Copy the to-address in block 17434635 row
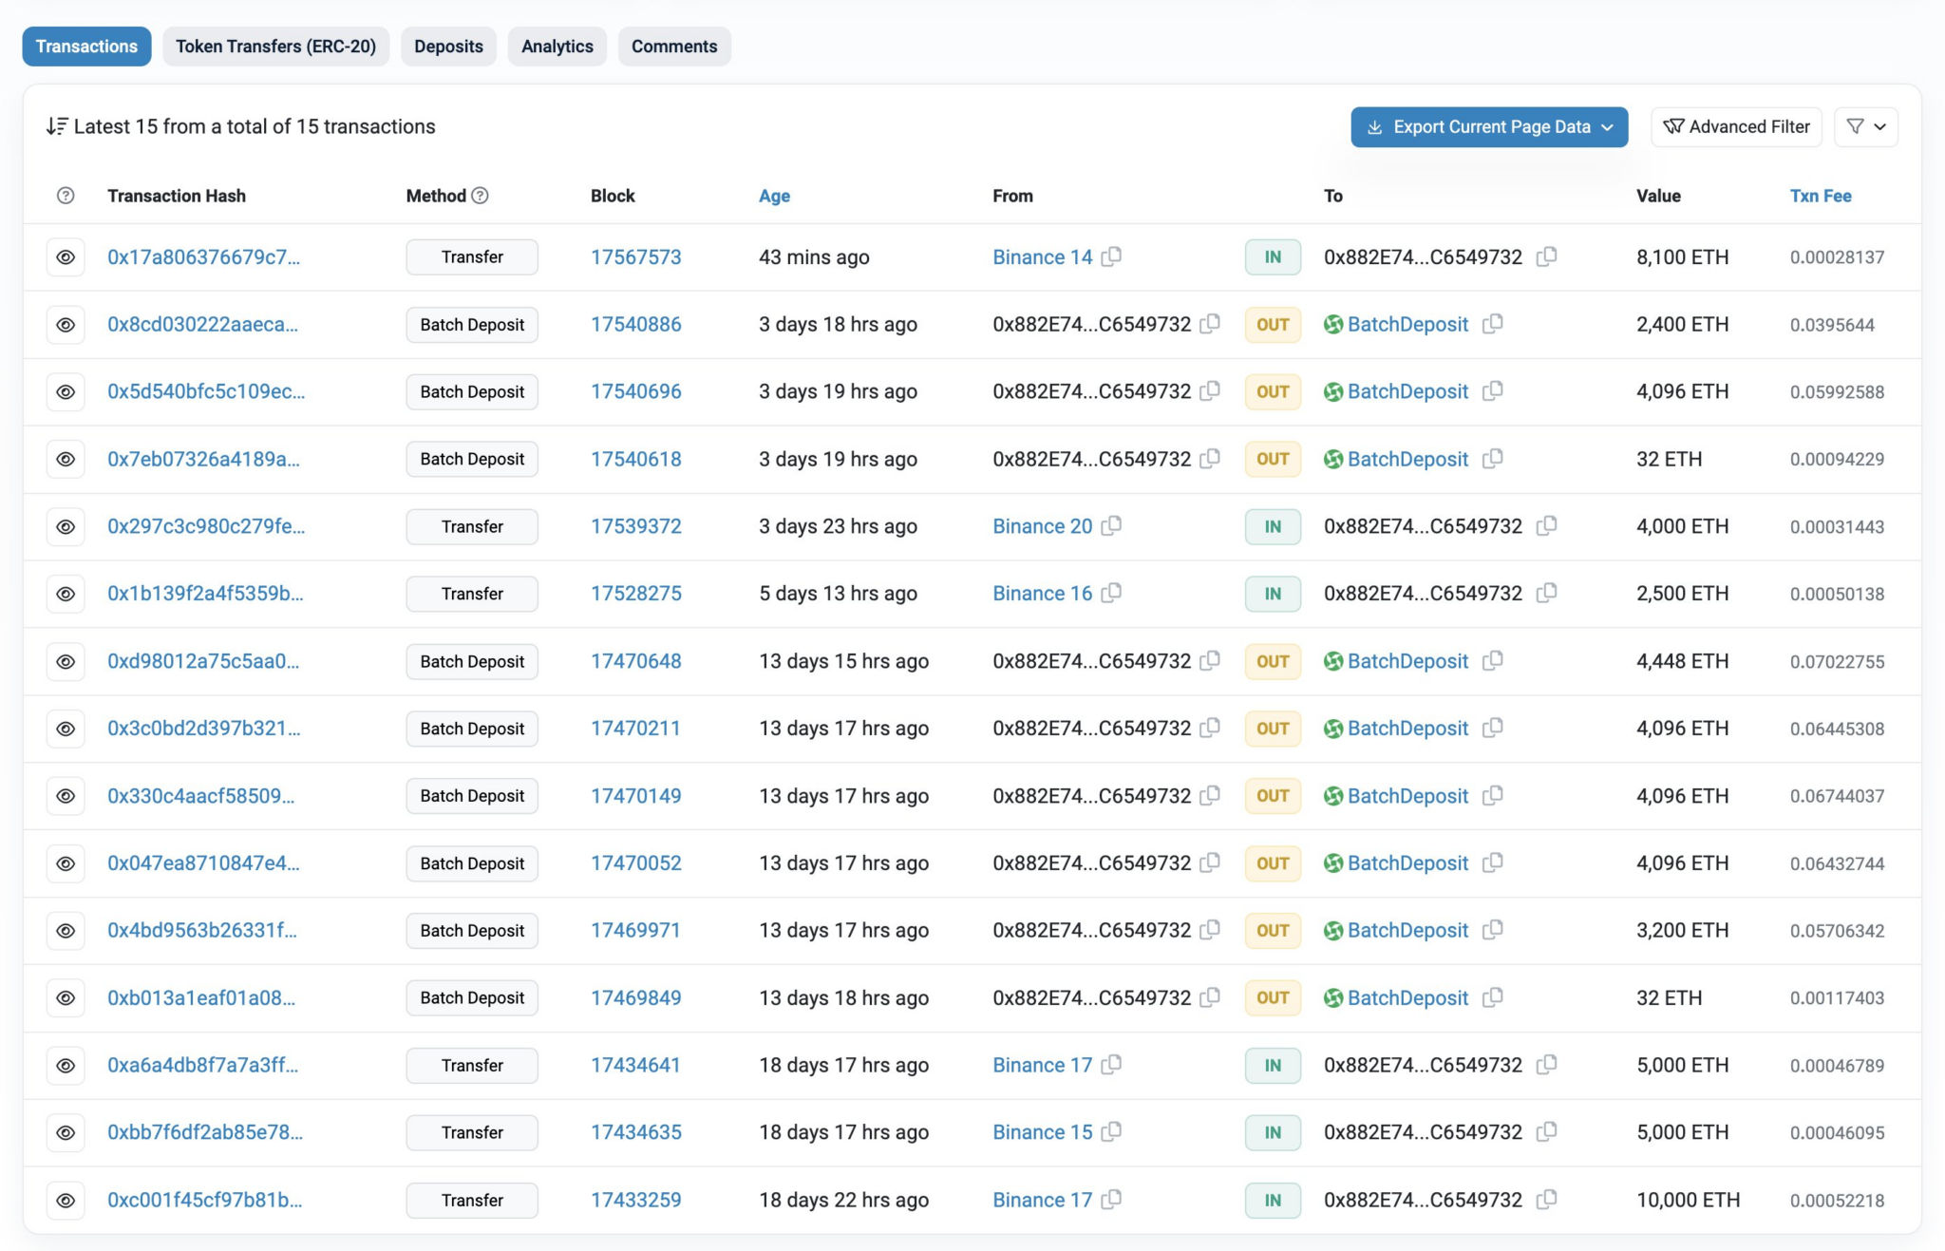The height and width of the screenshot is (1251, 1945). coord(1546,1131)
